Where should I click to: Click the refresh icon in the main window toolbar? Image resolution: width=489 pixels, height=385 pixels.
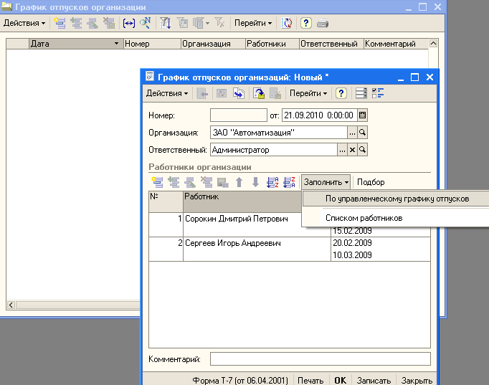pyautogui.click(x=287, y=23)
